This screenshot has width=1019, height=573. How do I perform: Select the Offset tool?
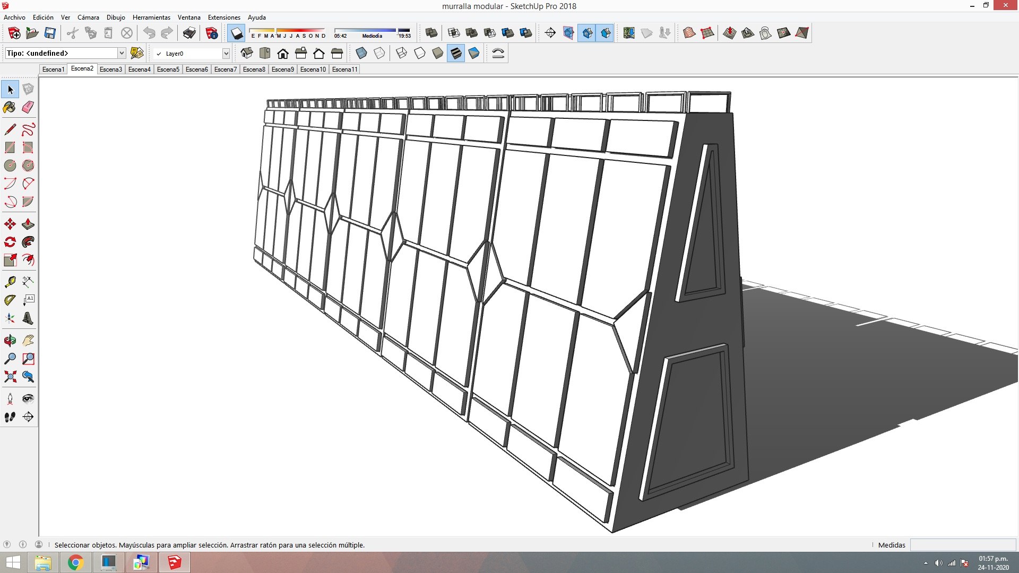pyautogui.click(x=28, y=261)
